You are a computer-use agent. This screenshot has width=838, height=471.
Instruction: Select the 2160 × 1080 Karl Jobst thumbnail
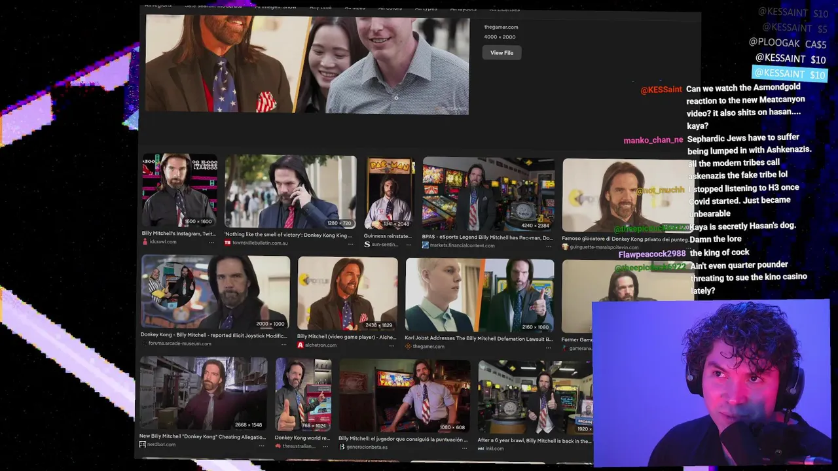click(480, 295)
